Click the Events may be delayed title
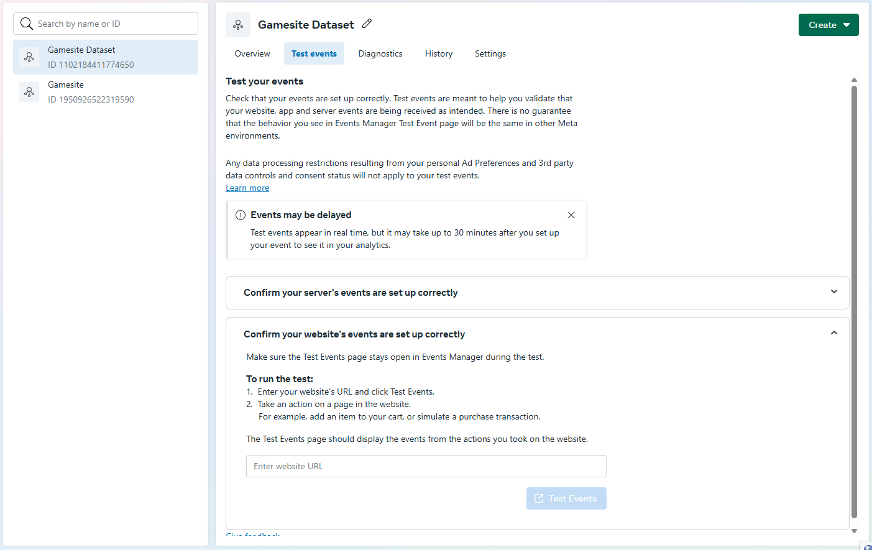Image resolution: width=872 pixels, height=550 pixels. (301, 215)
